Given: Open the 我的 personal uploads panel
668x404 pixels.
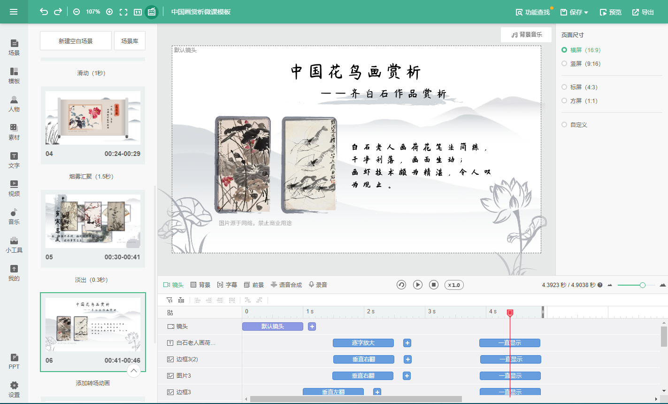Looking at the screenshot, I should [14, 273].
